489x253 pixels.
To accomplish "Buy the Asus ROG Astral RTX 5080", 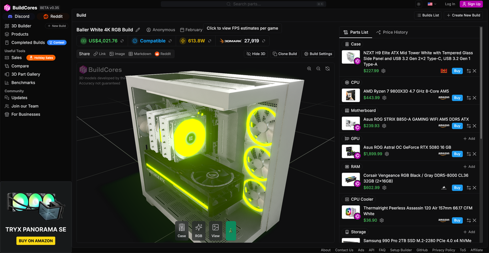I will pyautogui.click(x=457, y=154).
